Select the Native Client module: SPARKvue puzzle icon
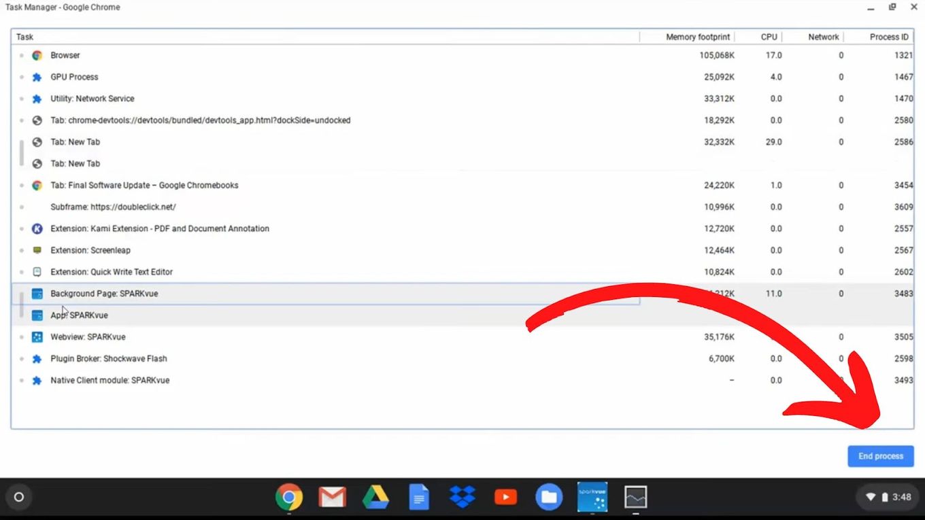Screen dimensions: 925x520 37,381
